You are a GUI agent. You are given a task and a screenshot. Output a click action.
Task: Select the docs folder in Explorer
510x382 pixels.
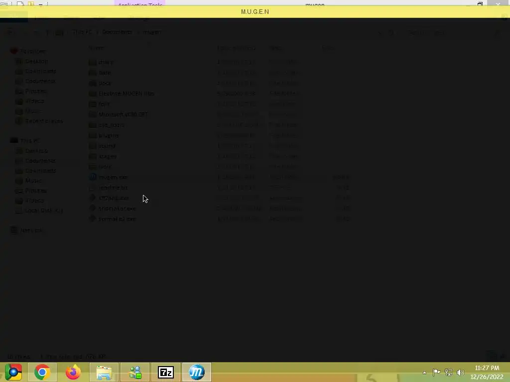(105, 83)
